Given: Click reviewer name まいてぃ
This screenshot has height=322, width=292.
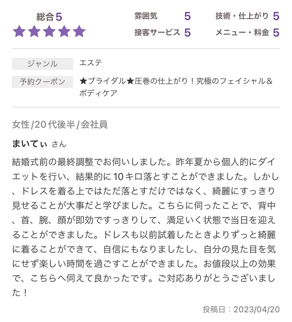Looking at the screenshot, I should click(30, 143).
